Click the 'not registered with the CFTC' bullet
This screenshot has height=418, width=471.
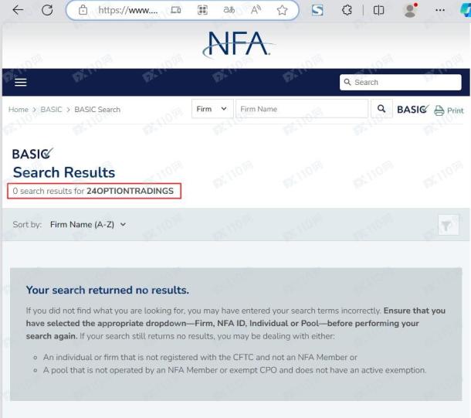click(x=200, y=357)
